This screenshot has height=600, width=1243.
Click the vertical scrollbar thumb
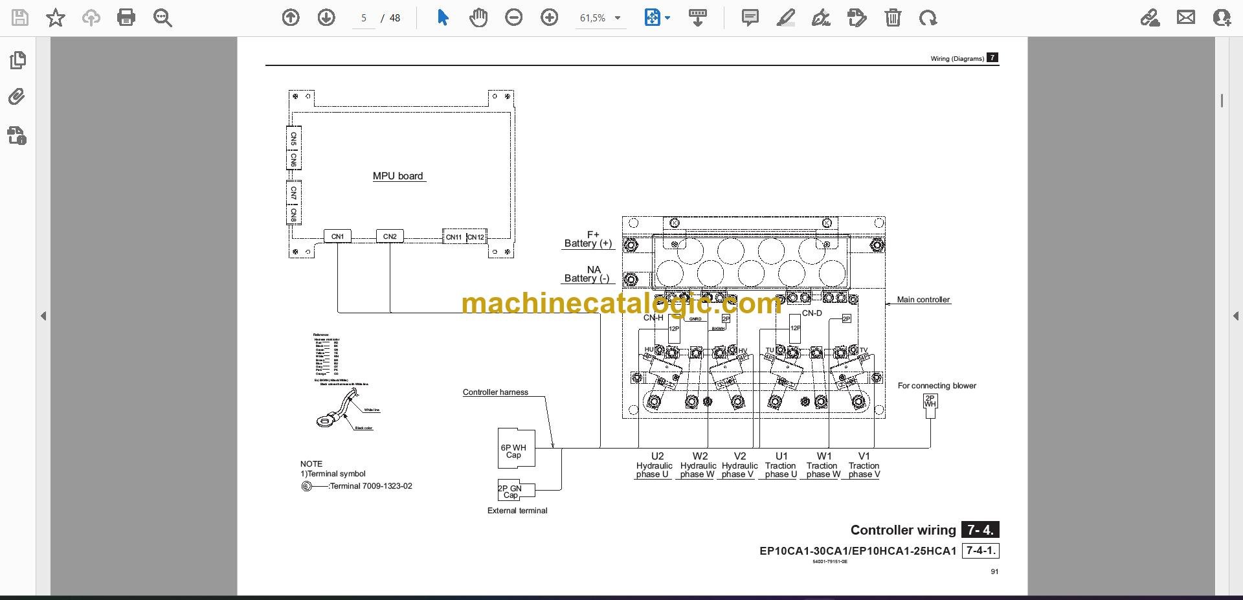tap(1222, 100)
